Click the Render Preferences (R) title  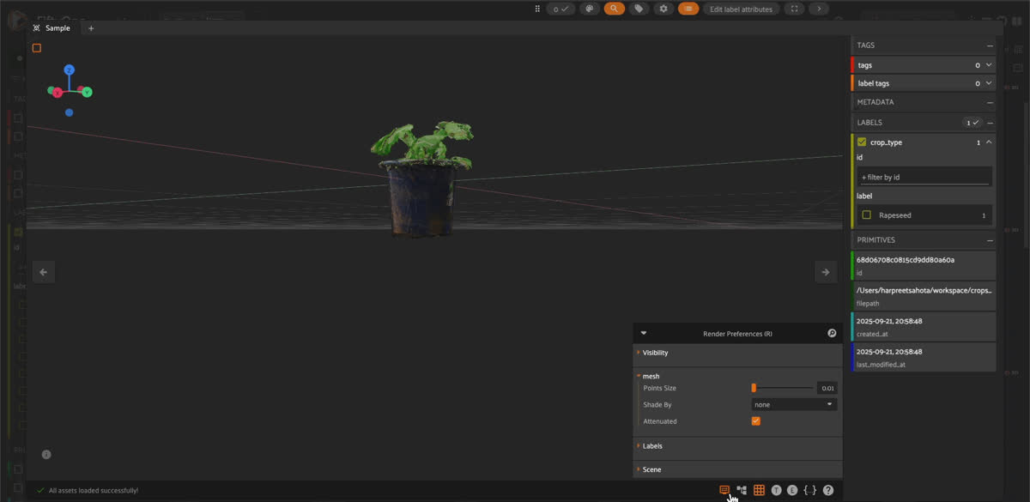coord(737,333)
